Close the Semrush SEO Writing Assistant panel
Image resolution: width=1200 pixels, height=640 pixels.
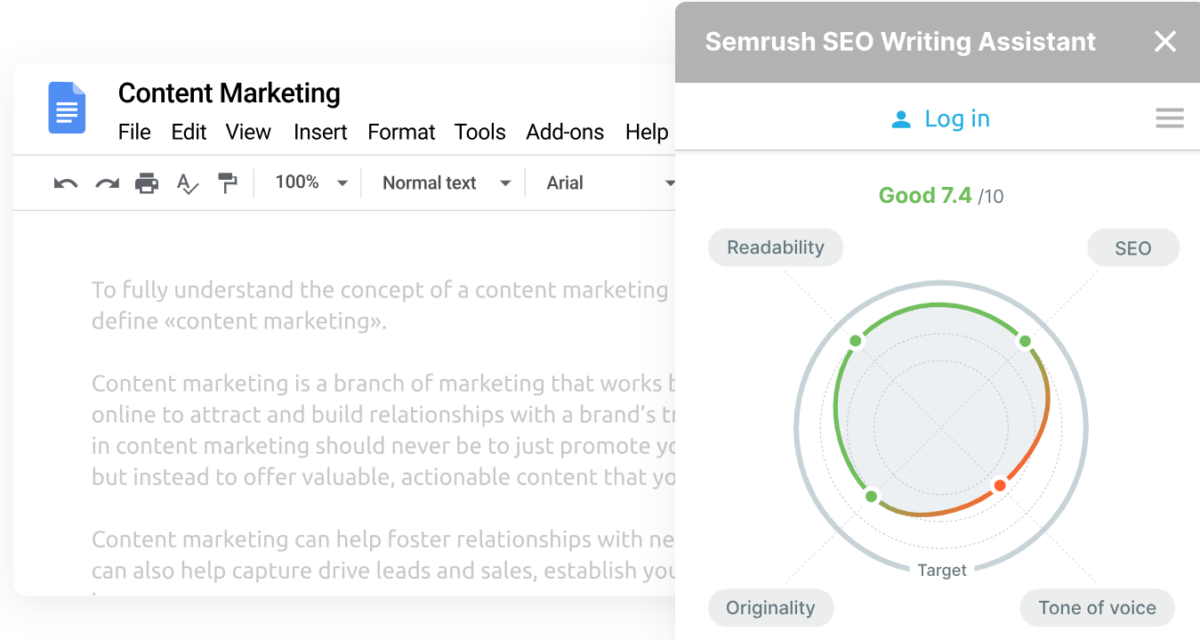1164,42
